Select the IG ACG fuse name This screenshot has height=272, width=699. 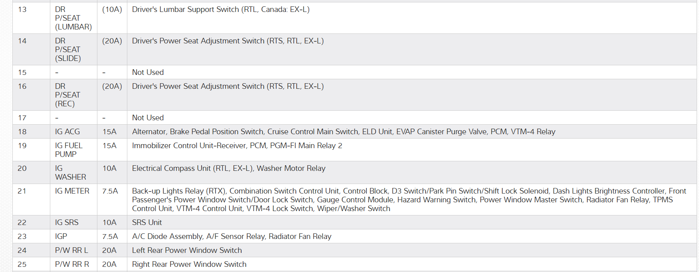(67, 132)
